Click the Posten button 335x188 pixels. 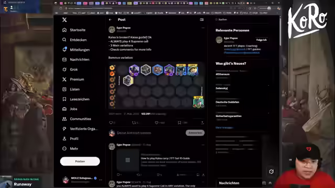click(80, 161)
